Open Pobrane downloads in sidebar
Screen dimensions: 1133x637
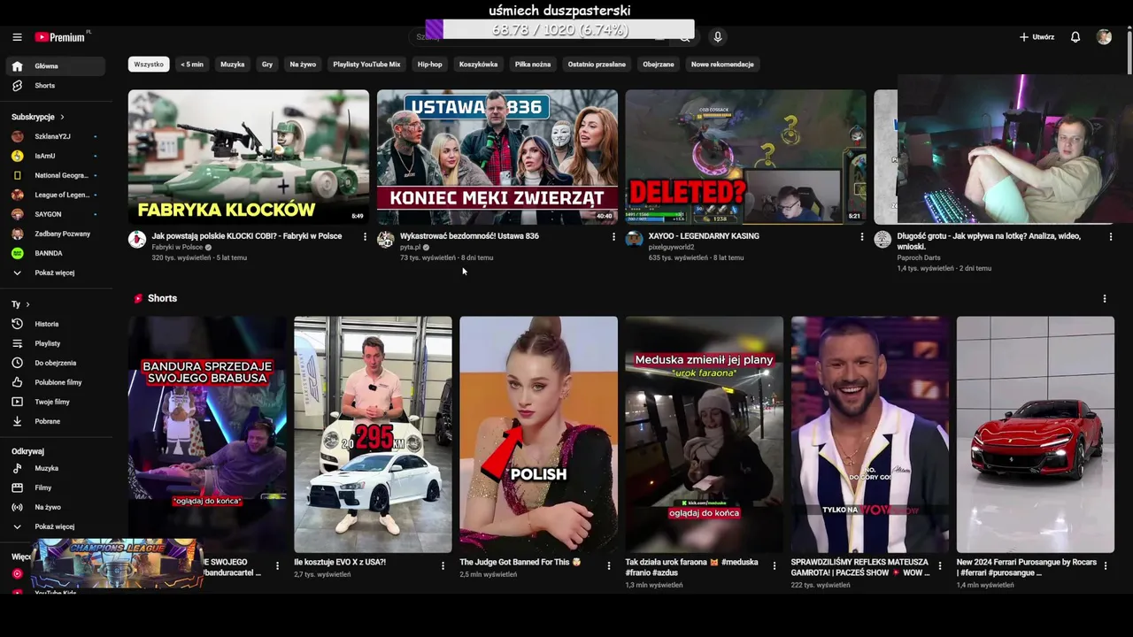(55, 421)
